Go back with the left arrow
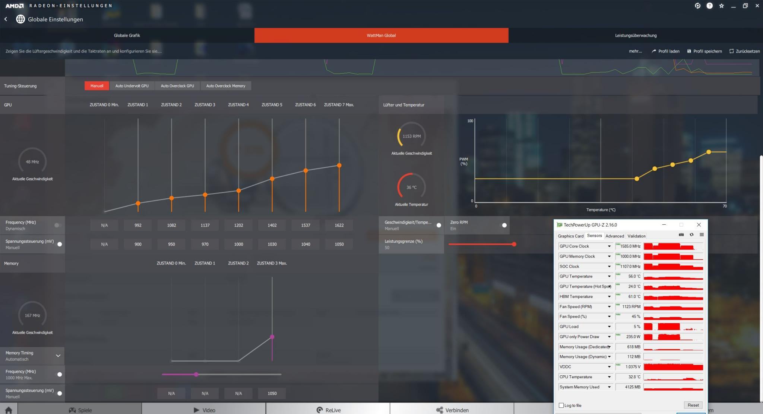Viewport: 763px width, 414px height. pos(6,19)
